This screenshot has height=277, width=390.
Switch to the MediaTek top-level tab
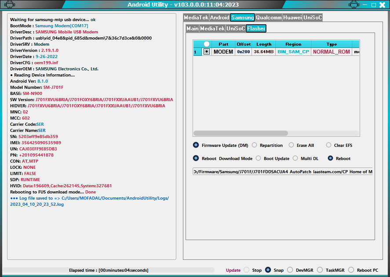196,18
